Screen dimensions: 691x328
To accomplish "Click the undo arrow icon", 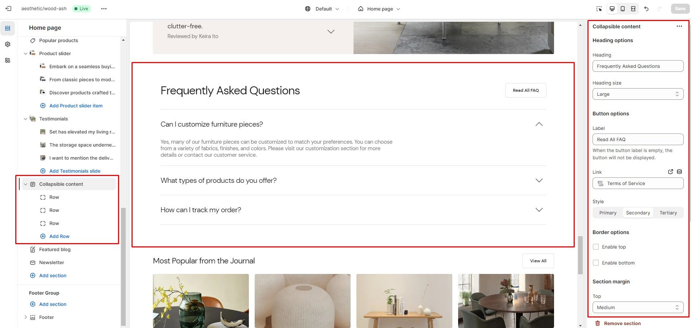I will [x=646, y=9].
